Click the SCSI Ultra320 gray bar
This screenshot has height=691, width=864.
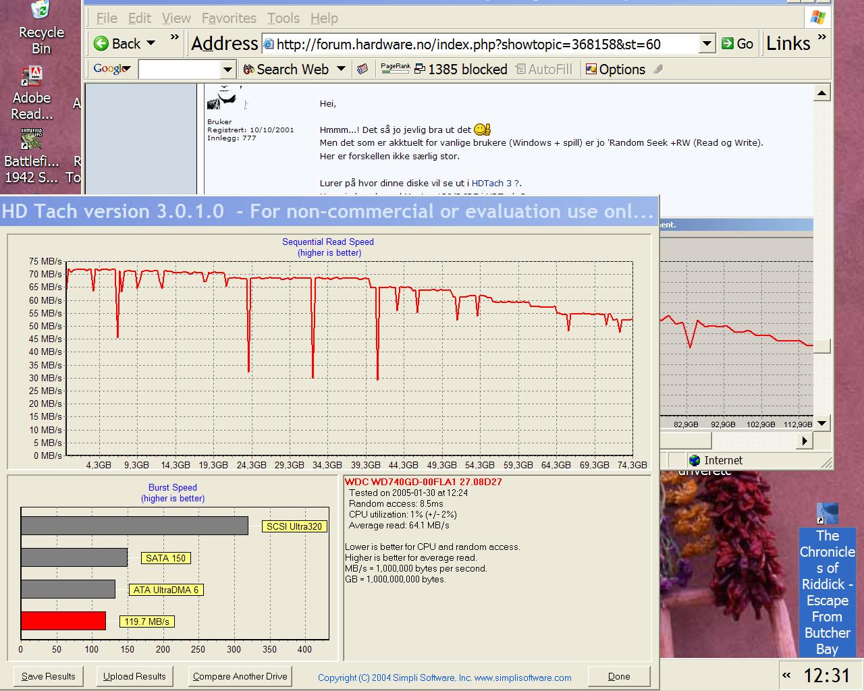134,526
